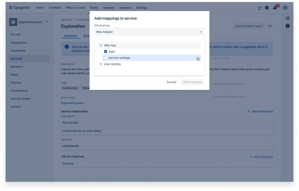This screenshot has height=191, width=299.
Task: Uncheck the login checkbox
Action: pyautogui.click(x=105, y=51)
